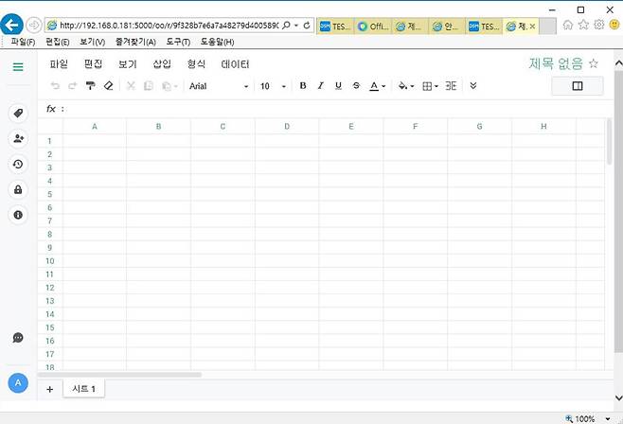
Task: Open the chat bubble icon
Action: coord(18,338)
